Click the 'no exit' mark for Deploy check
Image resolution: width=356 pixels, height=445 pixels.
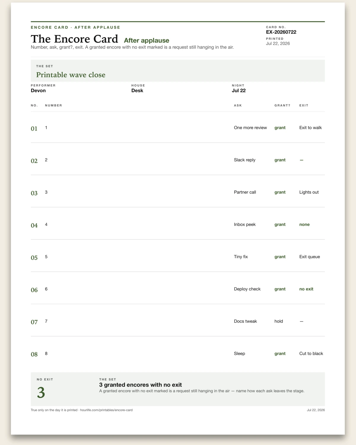[306, 289]
